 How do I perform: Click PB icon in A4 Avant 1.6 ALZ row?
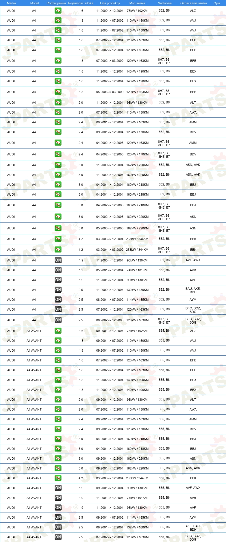point(58,331)
